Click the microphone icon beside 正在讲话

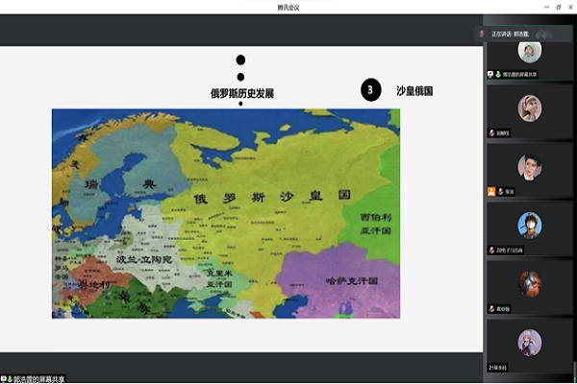click(x=483, y=34)
